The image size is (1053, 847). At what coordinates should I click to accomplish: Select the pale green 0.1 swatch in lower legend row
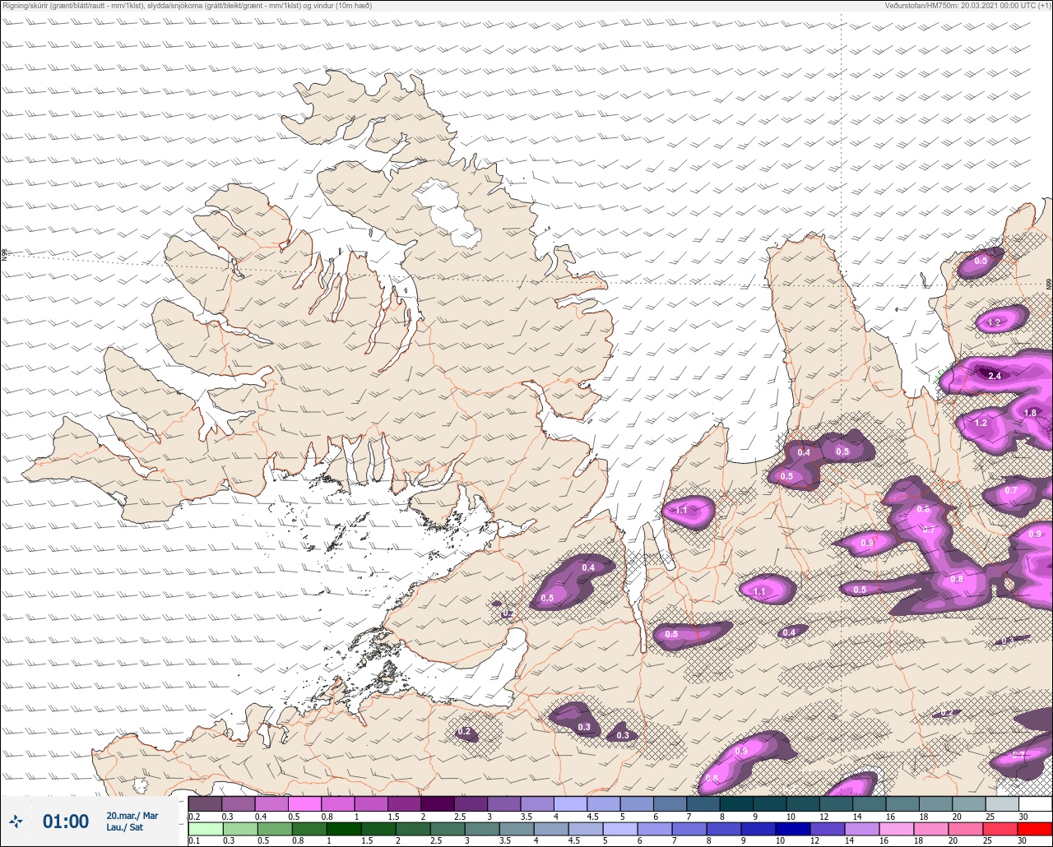[x=205, y=828]
